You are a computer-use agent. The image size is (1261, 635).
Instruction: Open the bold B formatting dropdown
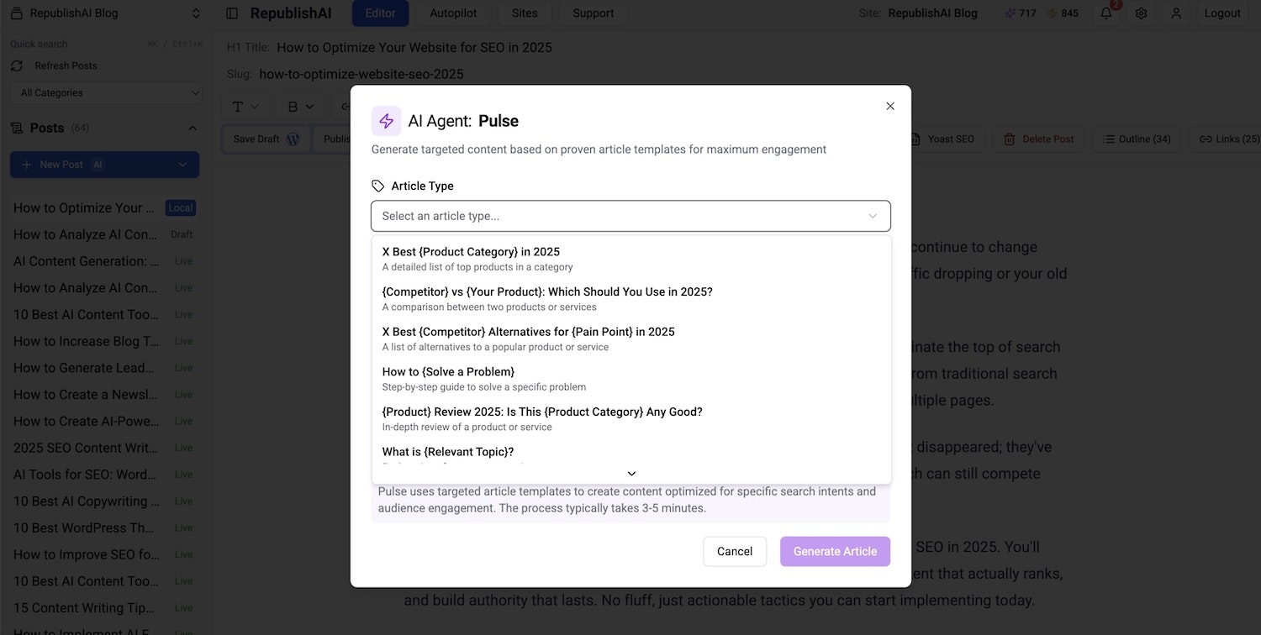(x=300, y=107)
